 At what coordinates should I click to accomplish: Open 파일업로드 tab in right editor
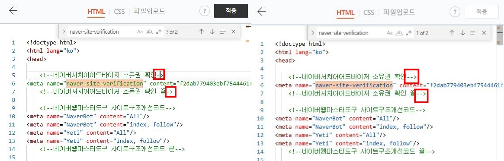pyautogui.click(x=399, y=13)
